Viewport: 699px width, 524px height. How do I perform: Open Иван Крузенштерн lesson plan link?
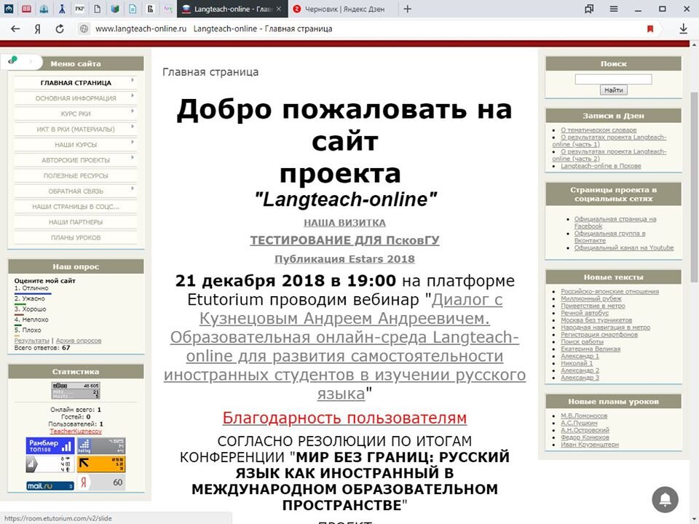(x=590, y=444)
